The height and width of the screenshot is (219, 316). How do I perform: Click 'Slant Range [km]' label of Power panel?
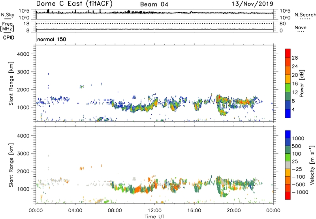click(11, 83)
